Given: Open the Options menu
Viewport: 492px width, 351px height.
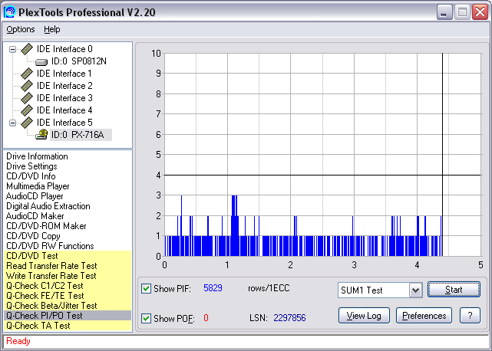Looking at the screenshot, I should pos(21,29).
